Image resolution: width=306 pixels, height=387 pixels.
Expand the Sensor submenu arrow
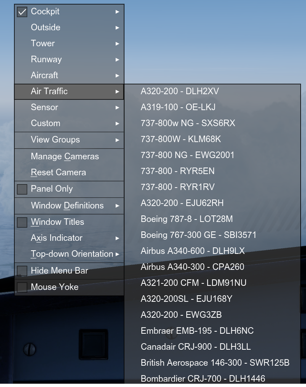117,107
